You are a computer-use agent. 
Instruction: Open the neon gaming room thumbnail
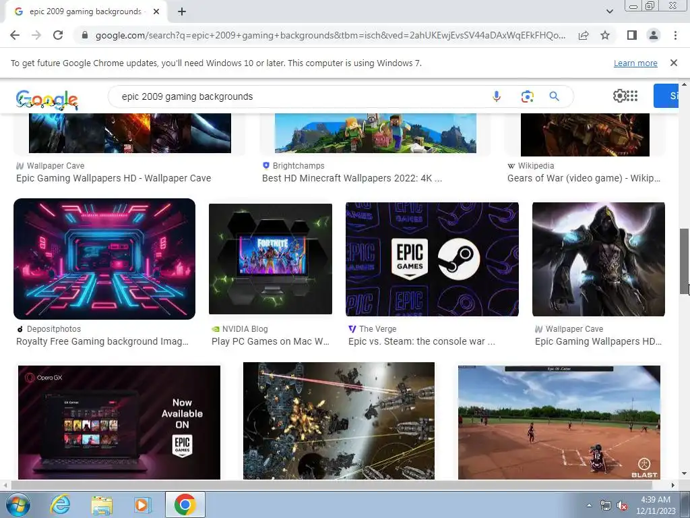pyautogui.click(x=104, y=259)
